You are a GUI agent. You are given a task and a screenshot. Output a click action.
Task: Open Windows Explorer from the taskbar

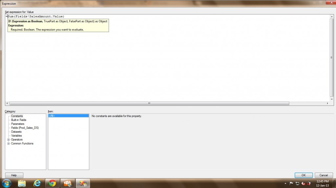(x=22, y=183)
